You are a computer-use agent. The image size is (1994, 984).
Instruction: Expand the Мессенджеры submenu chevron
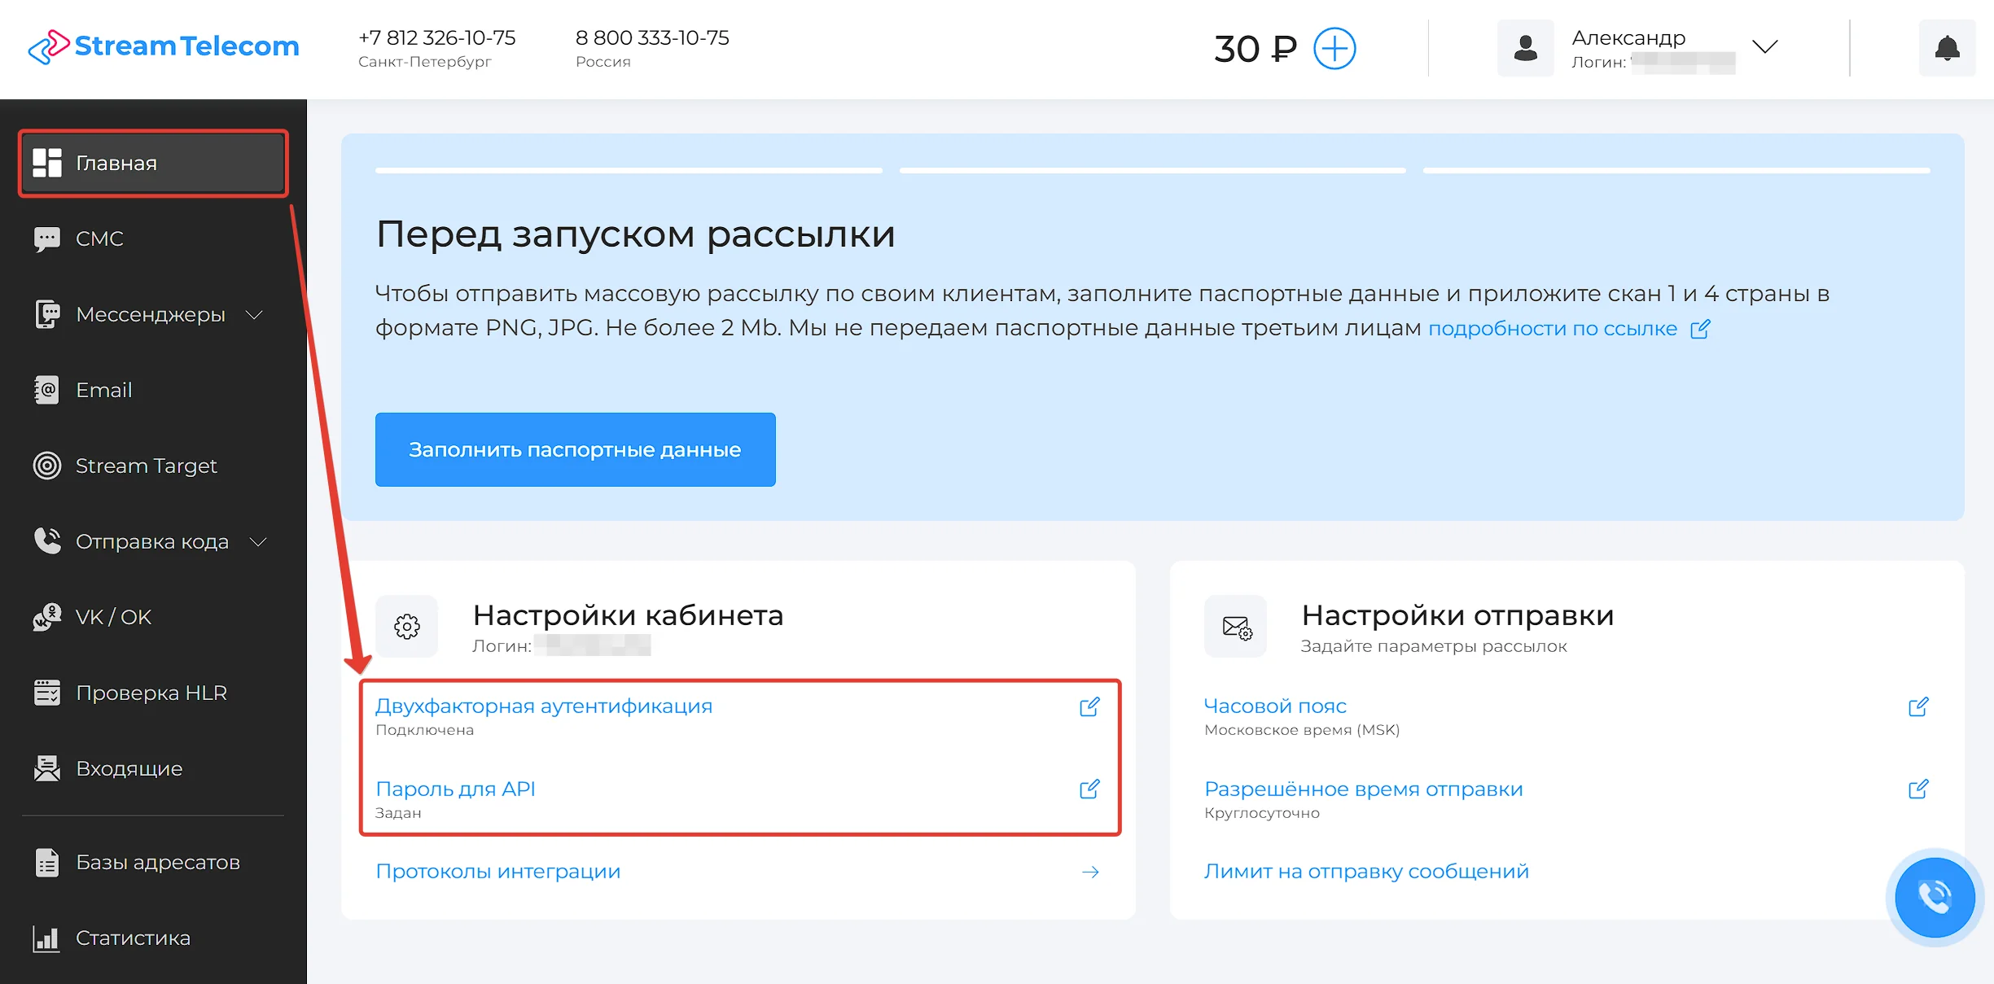click(255, 314)
